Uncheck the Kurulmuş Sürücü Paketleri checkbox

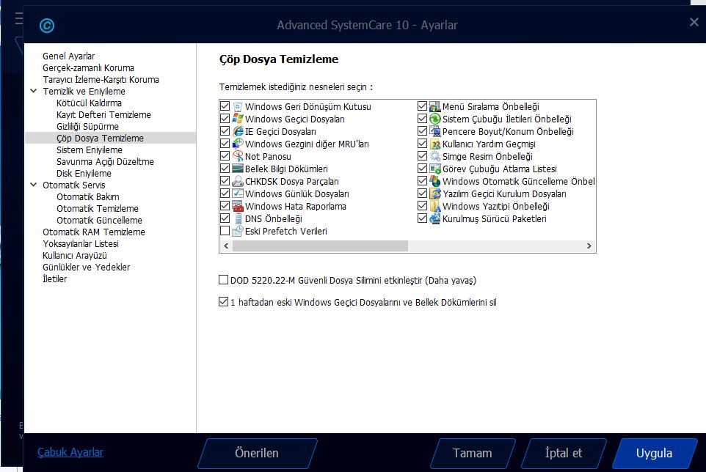point(422,218)
